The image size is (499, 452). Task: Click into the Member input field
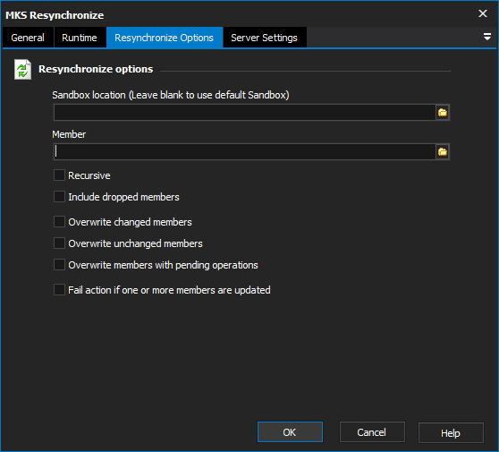244,151
